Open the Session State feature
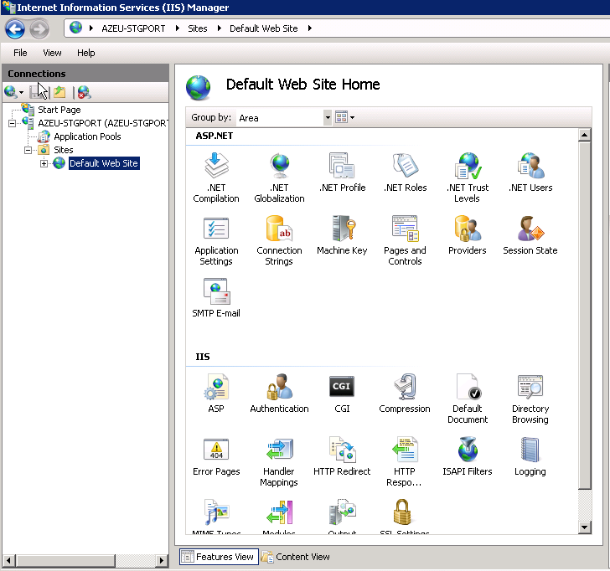The image size is (610, 571). [530, 235]
